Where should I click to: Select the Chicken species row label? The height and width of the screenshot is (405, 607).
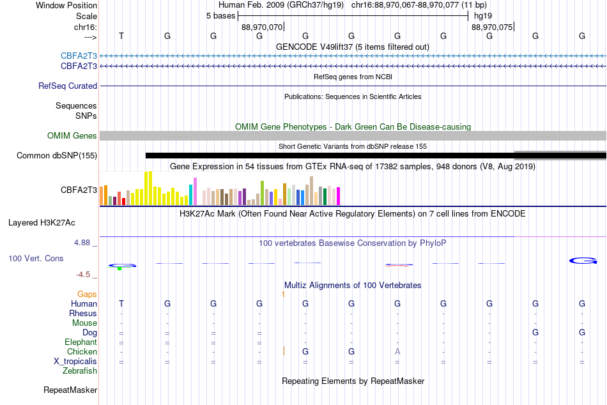click(x=82, y=351)
